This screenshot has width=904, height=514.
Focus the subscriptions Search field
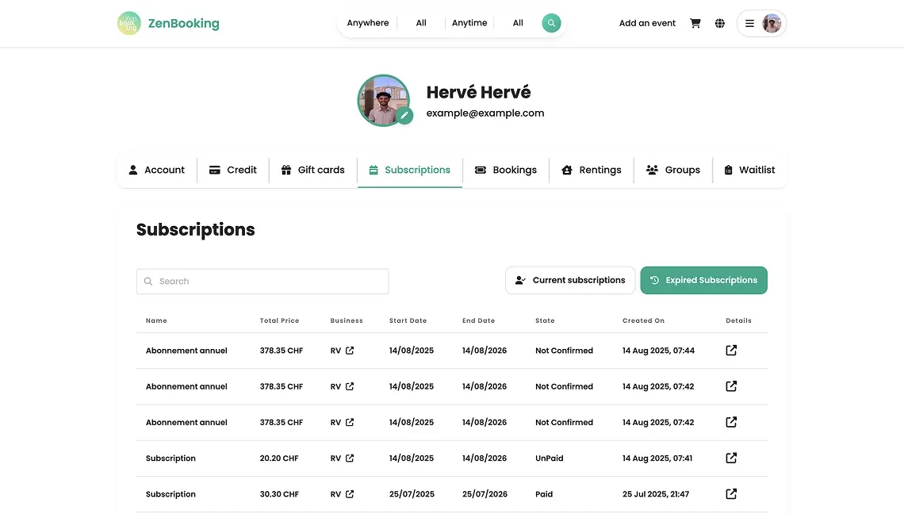point(262,282)
